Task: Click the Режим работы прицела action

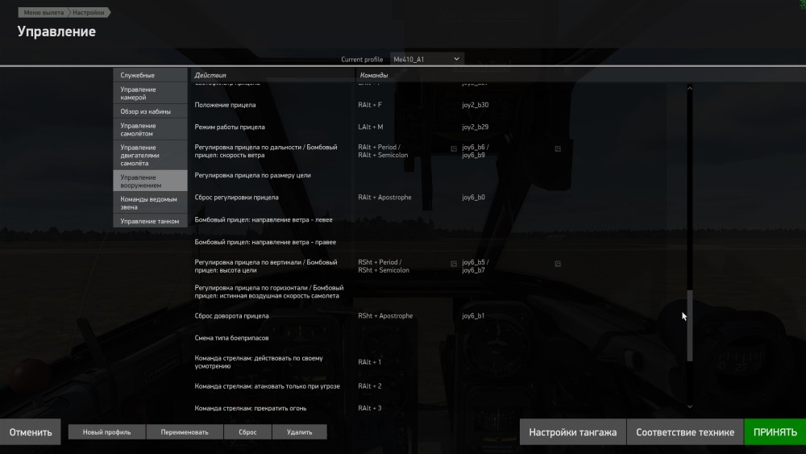Action: [230, 127]
